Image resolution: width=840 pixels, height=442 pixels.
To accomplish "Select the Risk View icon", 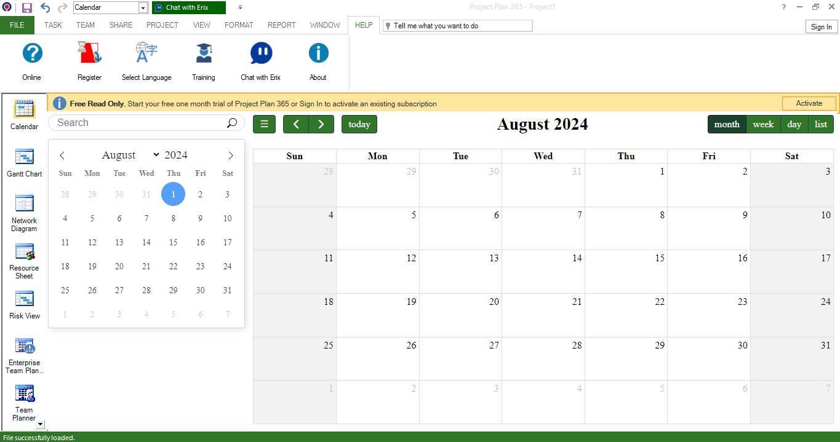I will click(24, 304).
